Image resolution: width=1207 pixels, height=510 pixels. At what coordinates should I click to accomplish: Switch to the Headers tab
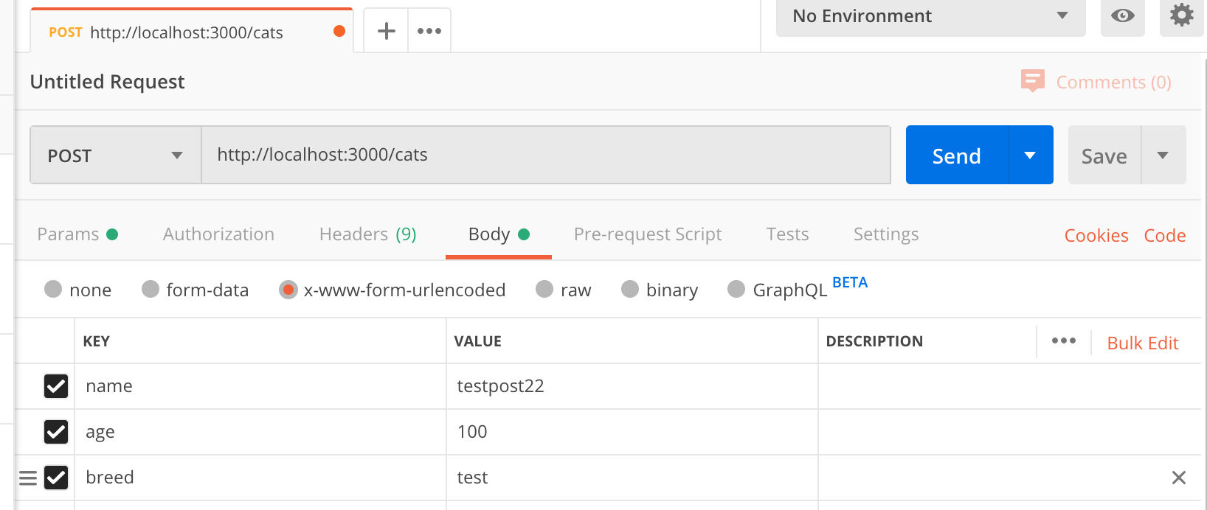coord(367,234)
